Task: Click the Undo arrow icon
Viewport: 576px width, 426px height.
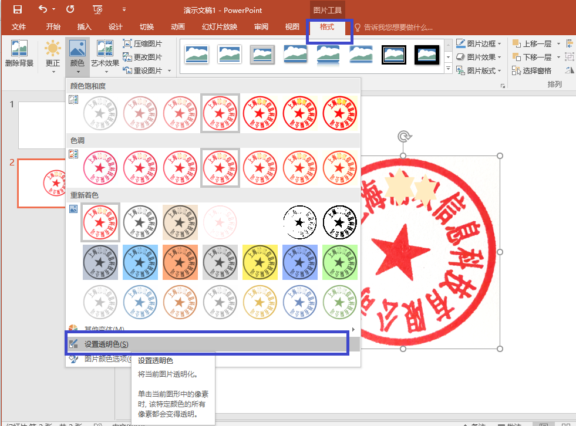Action: [x=43, y=9]
